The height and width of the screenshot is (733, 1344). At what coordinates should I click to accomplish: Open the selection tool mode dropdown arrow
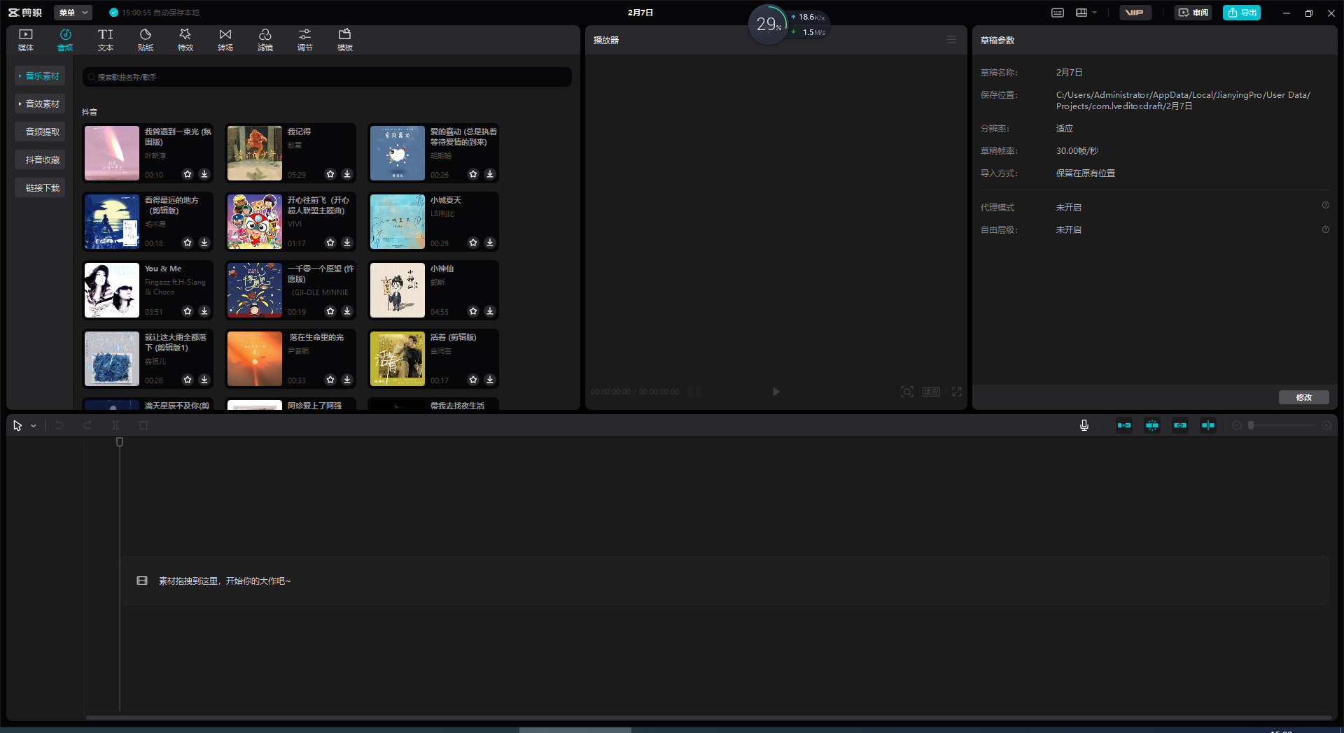[33, 426]
